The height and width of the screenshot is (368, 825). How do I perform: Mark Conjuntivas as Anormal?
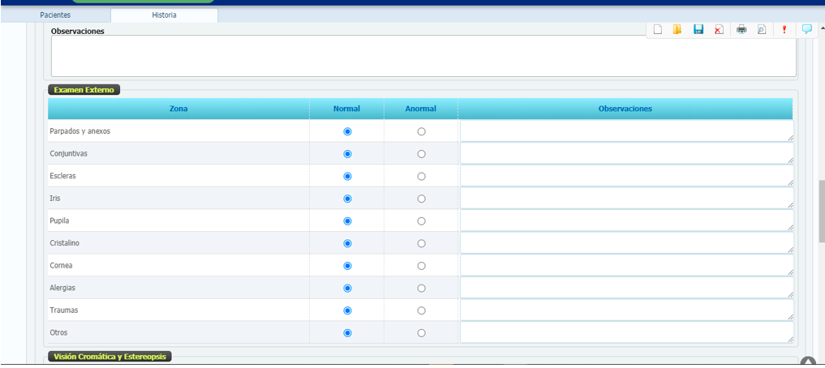[x=421, y=154]
